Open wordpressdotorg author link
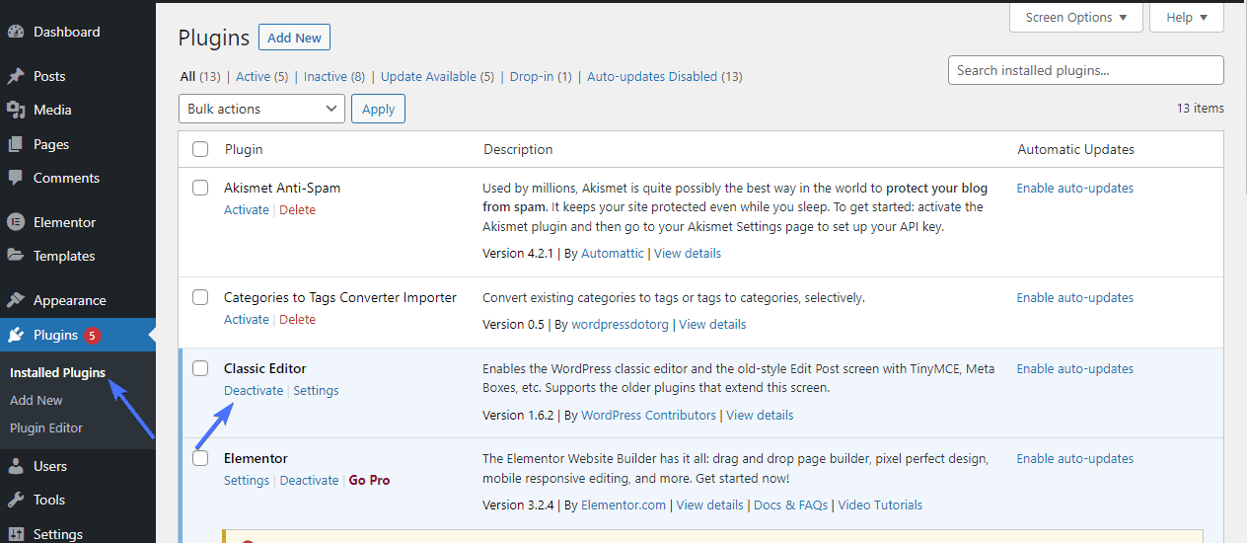 coord(621,324)
